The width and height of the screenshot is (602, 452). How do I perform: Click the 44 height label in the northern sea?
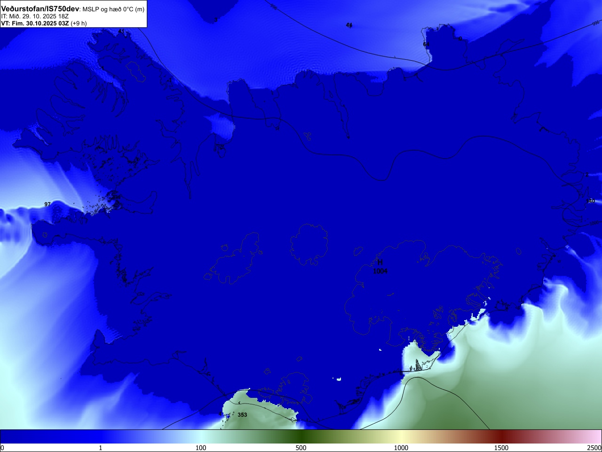click(x=349, y=25)
